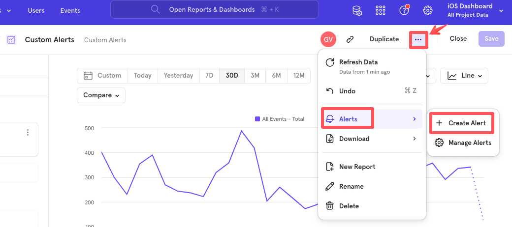Select the 3M time range

click(255, 76)
